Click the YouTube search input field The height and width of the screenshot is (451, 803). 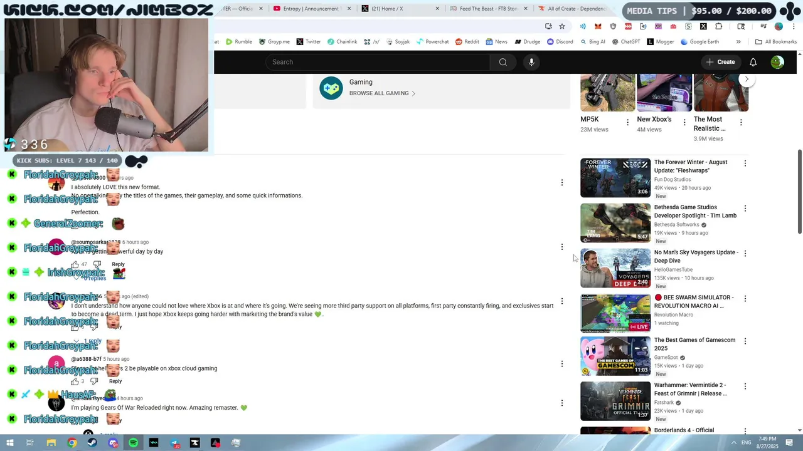point(378,62)
